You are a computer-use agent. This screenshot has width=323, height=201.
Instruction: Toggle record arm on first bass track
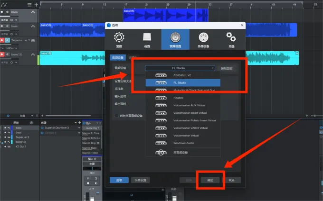(2, 12)
